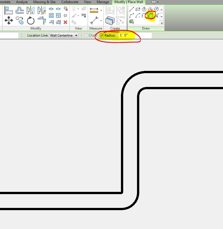Click the Measure panel title
This screenshot has height=229, width=223.
click(96, 28)
